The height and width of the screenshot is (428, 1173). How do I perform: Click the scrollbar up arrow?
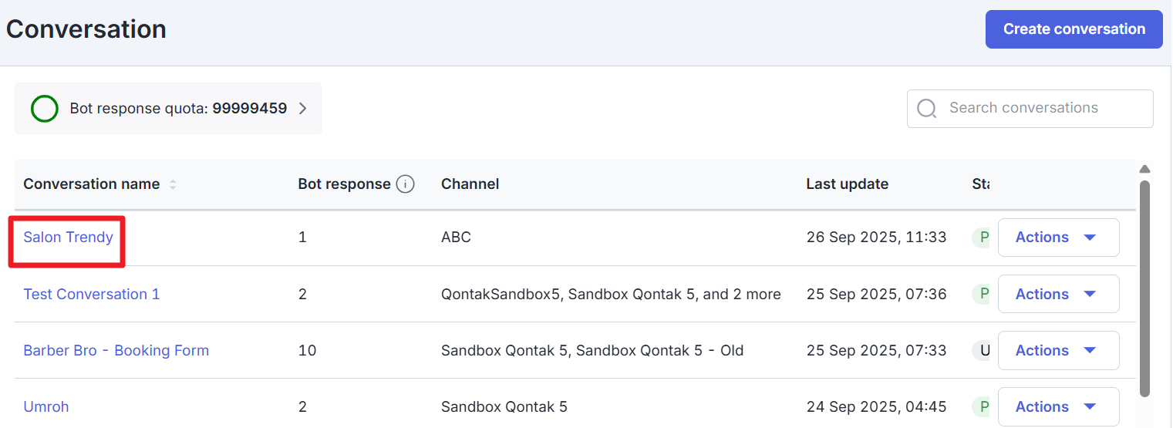[1144, 170]
